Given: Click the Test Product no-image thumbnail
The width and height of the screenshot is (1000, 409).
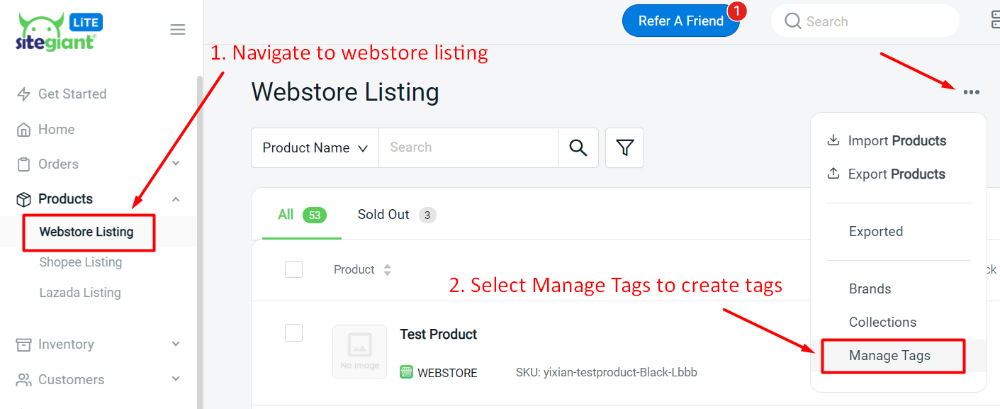Looking at the screenshot, I should (359, 352).
